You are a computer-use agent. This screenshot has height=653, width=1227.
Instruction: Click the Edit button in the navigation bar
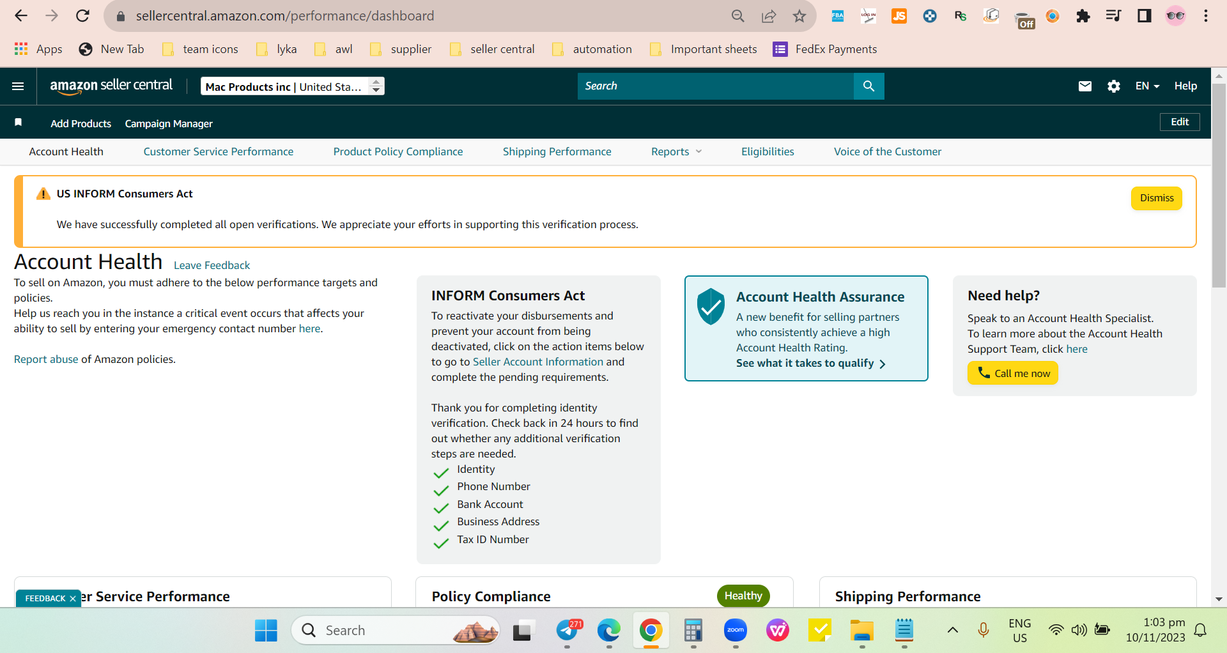point(1180,122)
